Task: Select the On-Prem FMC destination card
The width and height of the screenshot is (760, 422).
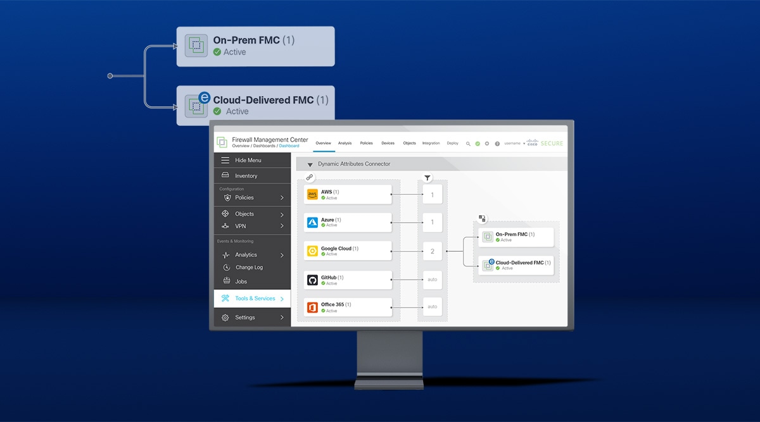Action: click(x=516, y=237)
